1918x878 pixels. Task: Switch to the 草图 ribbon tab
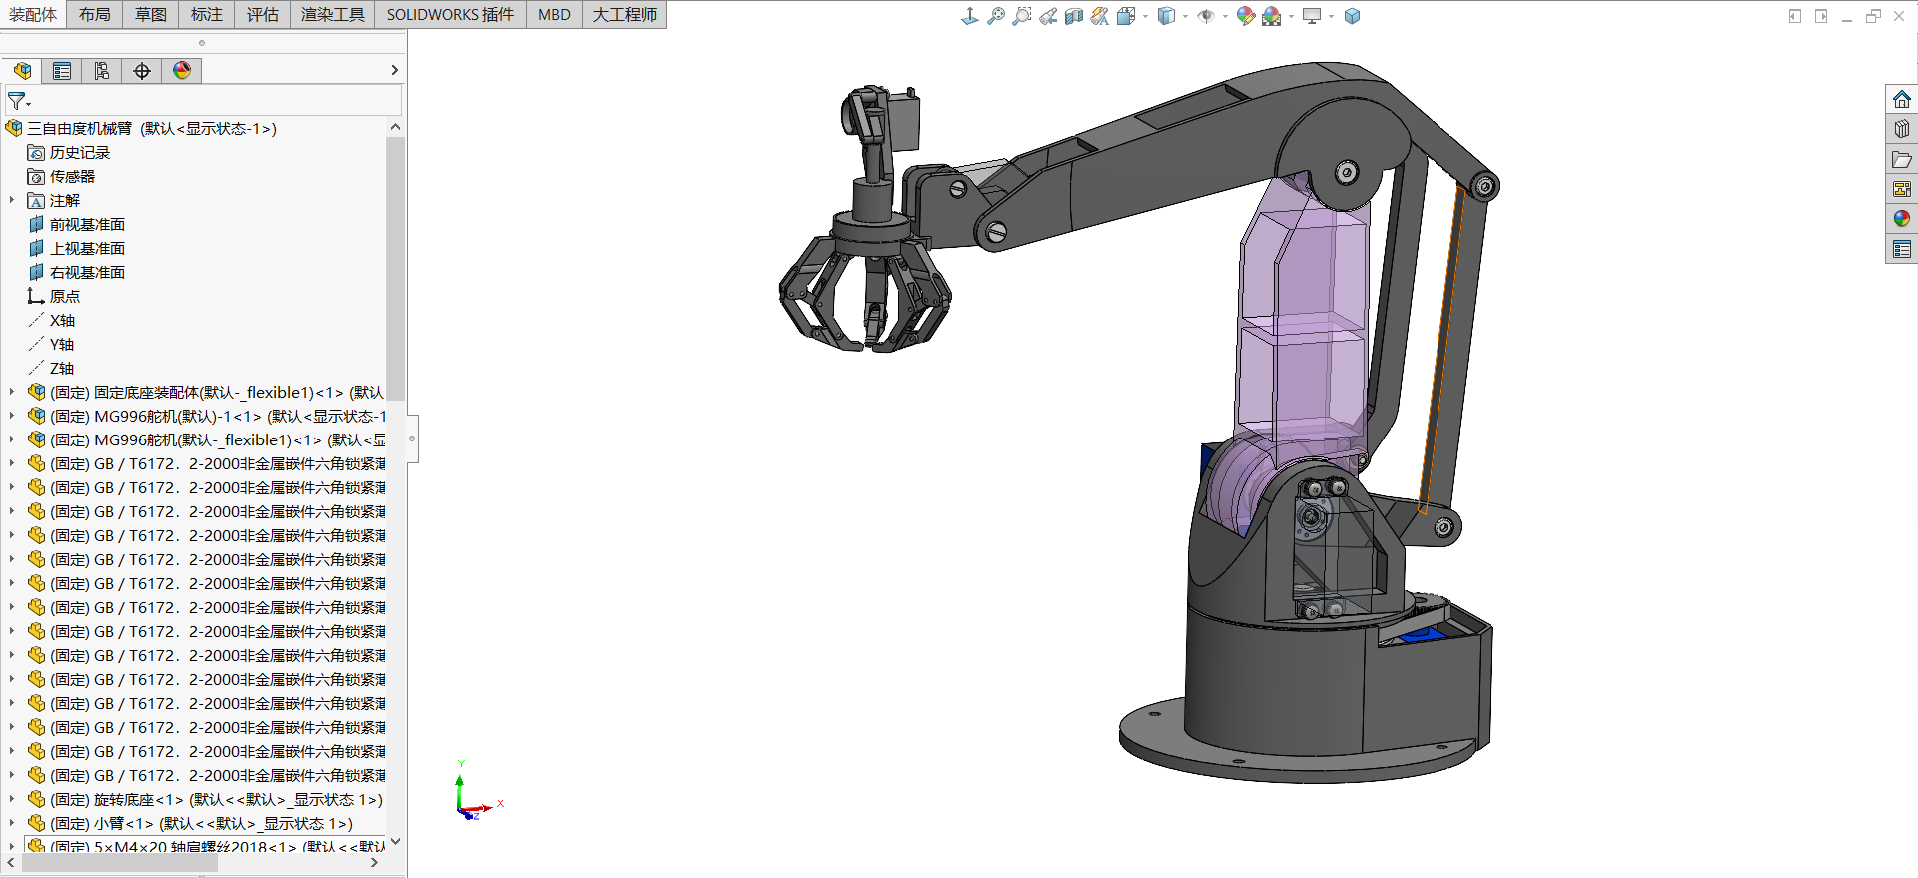(x=151, y=14)
